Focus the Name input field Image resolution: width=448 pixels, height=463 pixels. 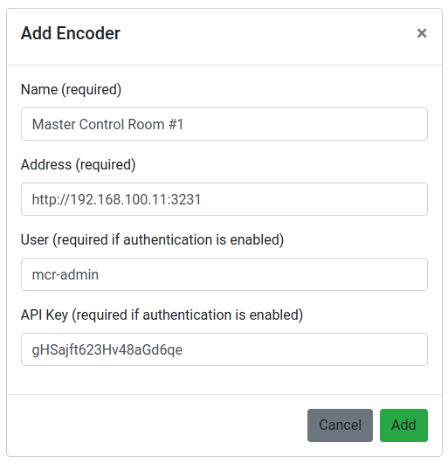click(224, 124)
